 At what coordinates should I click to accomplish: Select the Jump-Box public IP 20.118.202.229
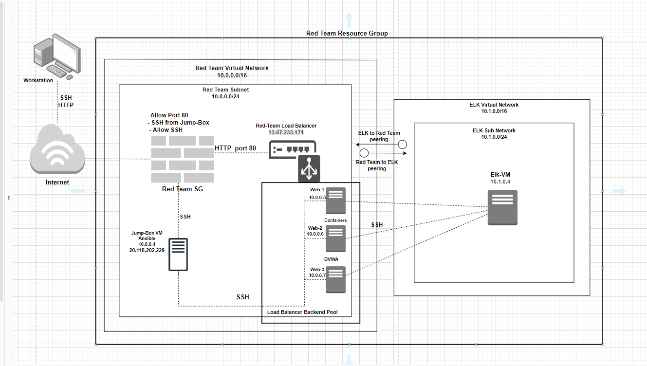pos(147,250)
